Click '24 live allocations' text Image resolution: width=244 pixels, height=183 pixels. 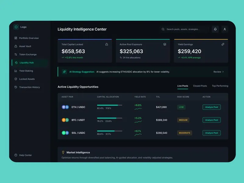(132, 58)
